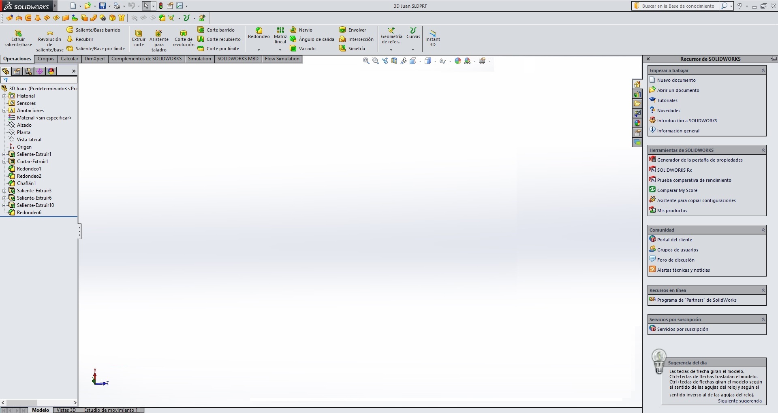Select Revolución de saliente/base tool
Viewport: 778px width, 413px height.
[49, 41]
